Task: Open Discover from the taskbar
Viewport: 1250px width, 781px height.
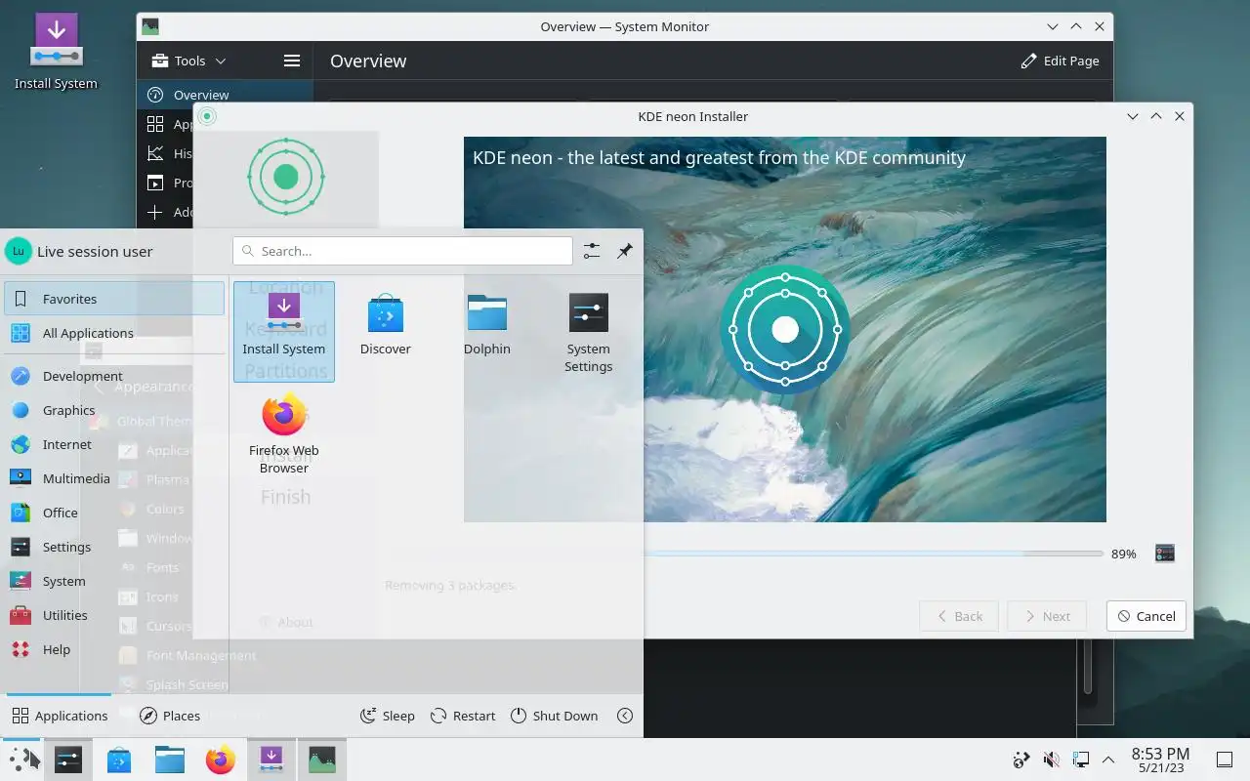Action: (x=119, y=760)
